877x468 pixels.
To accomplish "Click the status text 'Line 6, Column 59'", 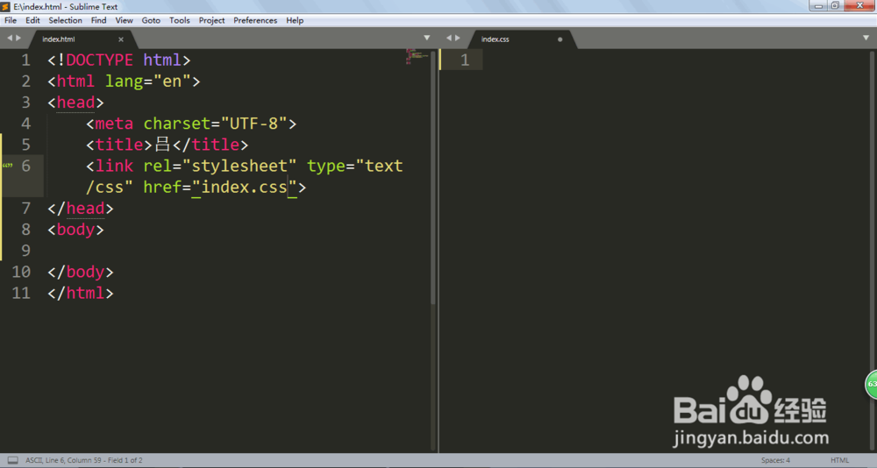I will [x=74, y=460].
